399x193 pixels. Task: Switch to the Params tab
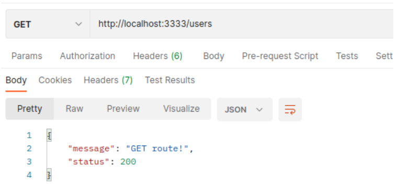(x=27, y=56)
